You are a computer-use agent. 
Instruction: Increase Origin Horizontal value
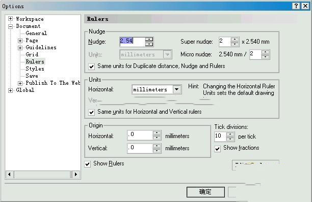157,133
